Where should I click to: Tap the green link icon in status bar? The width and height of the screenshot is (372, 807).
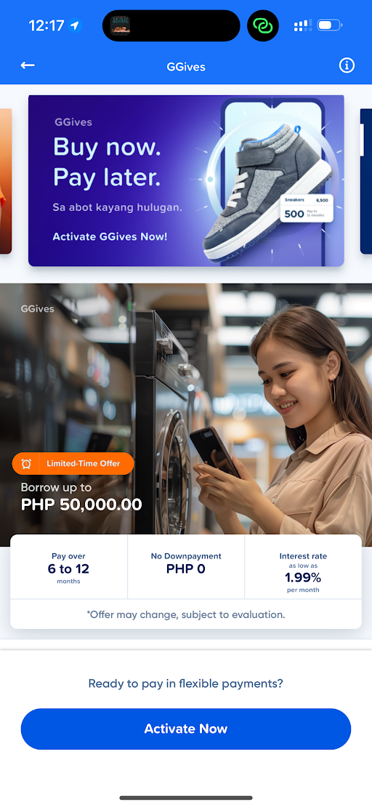click(x=263, y=25)
